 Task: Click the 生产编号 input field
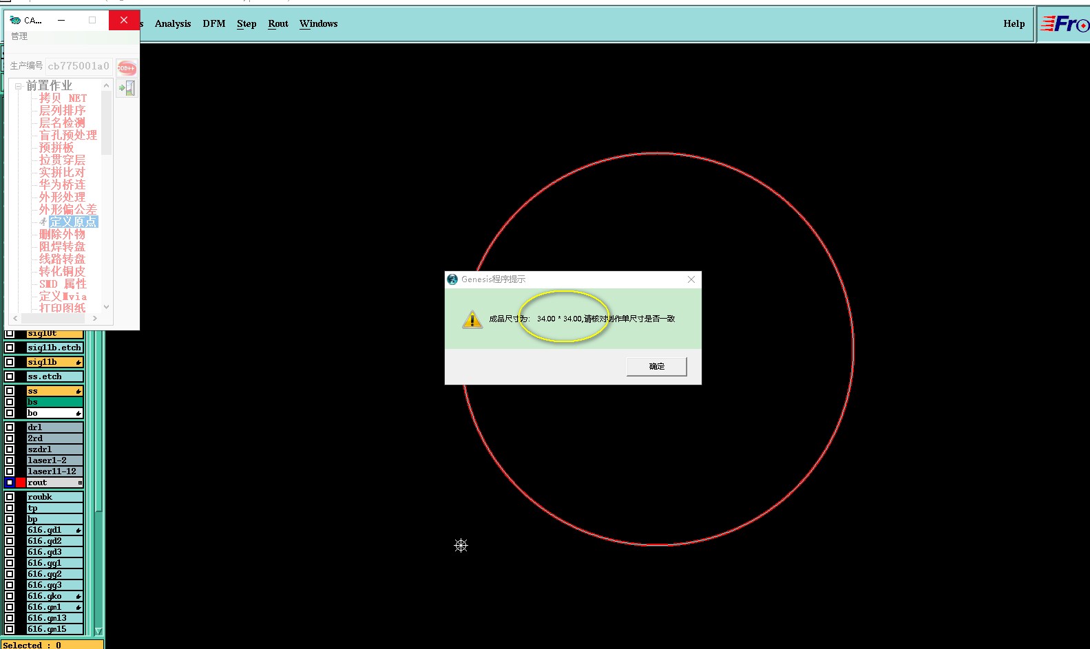pos(79,66)
